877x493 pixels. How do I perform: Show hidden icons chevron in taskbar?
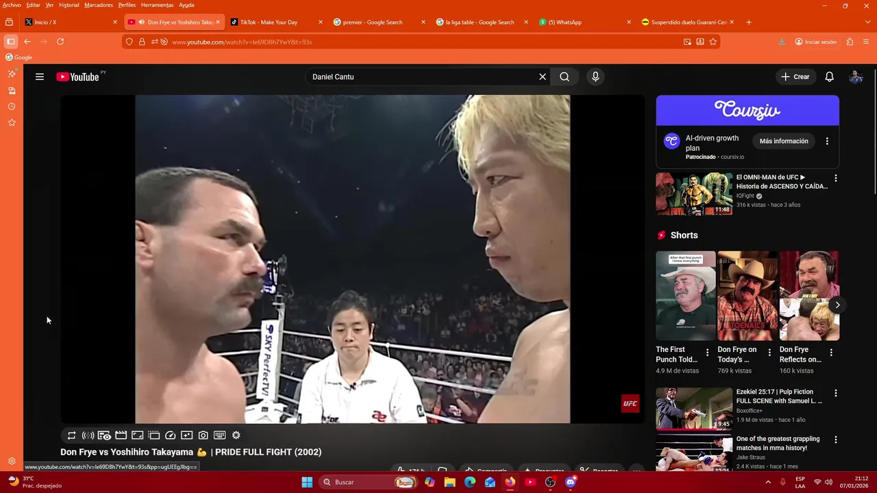[x=767, y=482]
